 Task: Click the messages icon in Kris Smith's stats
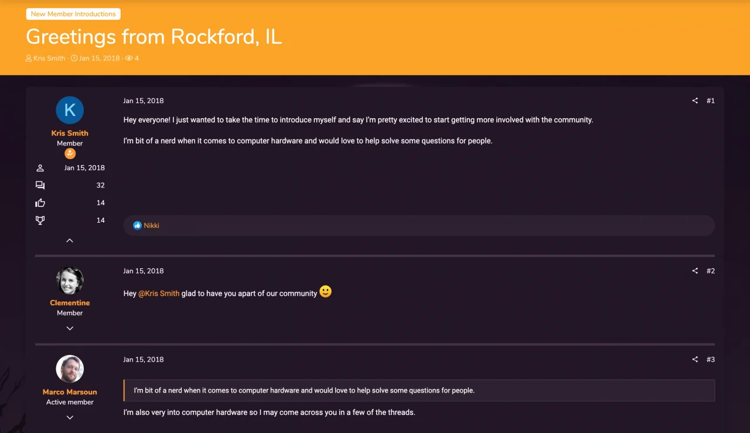pyautogui.click(x=40, y=185)
